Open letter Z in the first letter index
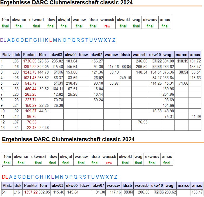This screenshot has width=204, height=197. [x=114, y=40]
